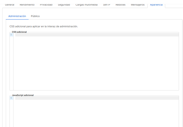Click line number 1 in CSS editor gutter
Viewport: 183px width, 127px height.
click(x=11, y=35)
